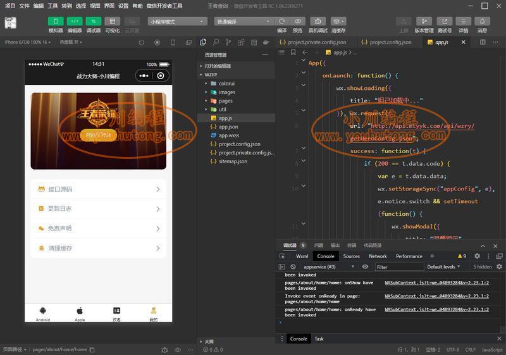Open the messages bell icon
The width and height of the screenshot is (506, 355).
pyautogui.click(x=483, y=22)
